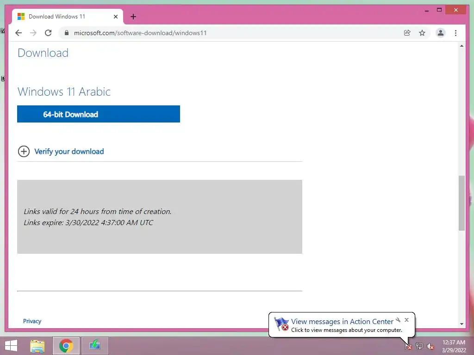This screenshot has width=474, height=355.
Task: Click page scrollbar up arrow
Action: [462, 46]
